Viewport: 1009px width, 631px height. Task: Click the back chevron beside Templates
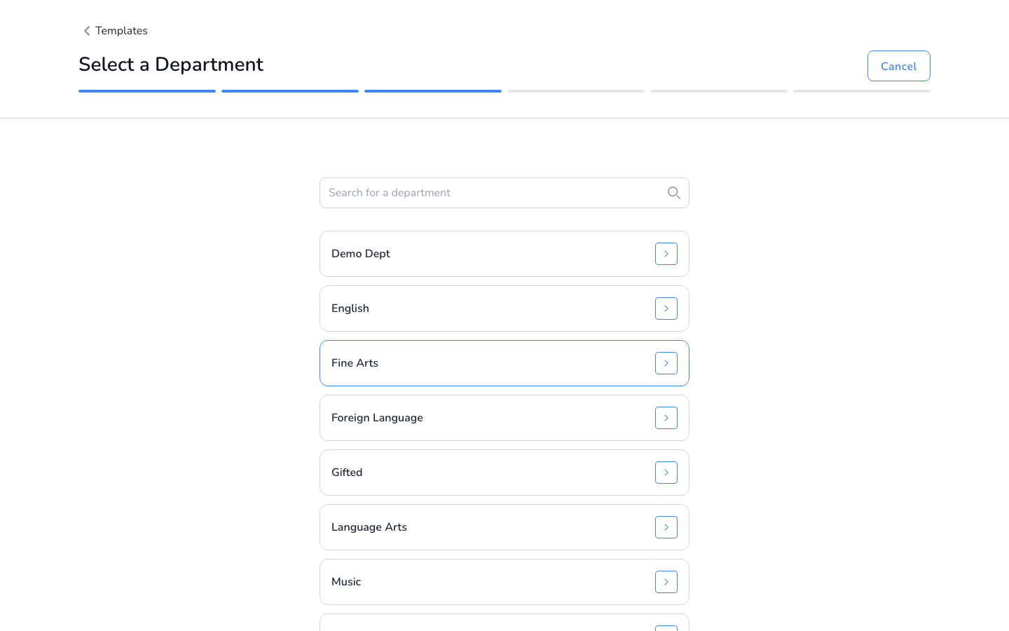[87, 31]
